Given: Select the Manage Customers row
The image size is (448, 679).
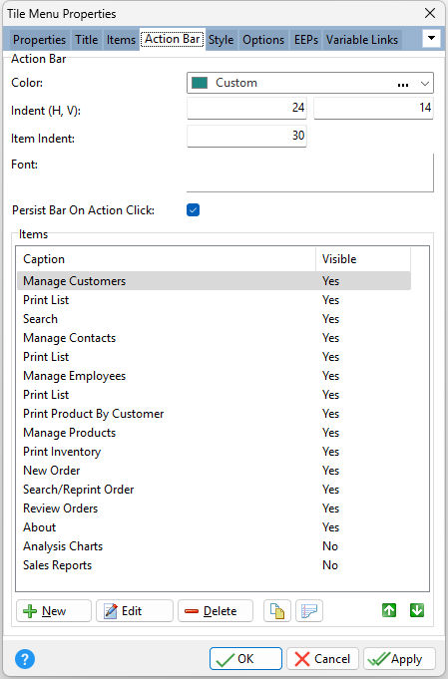Looking at the screenshot, I should click(215, 281).
